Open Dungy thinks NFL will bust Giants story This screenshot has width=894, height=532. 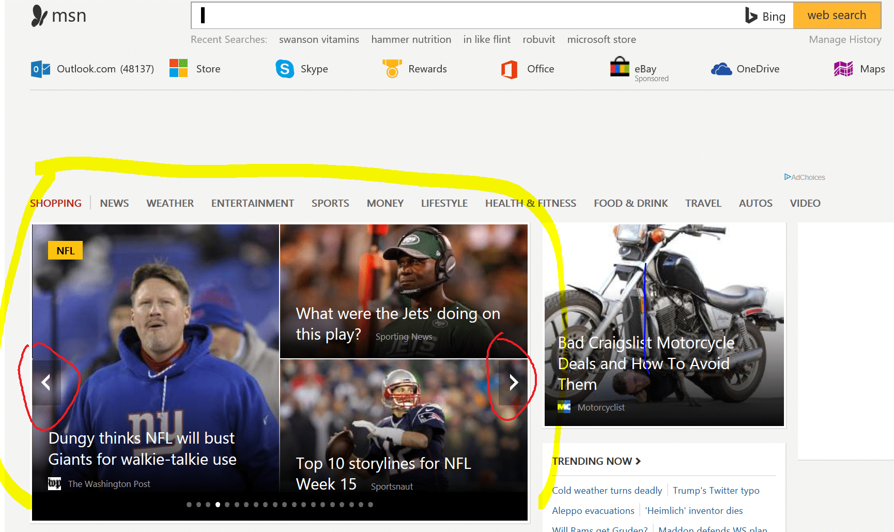(142, 449)
